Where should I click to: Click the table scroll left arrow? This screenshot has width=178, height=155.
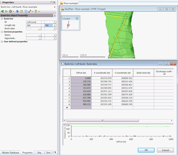click(x=65, y=120)
